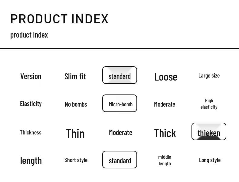Select the highlighted thicken box
Image resolution: width=239 pixels, height=182 pixels.
pyautogui.click(x=209, y=131)
